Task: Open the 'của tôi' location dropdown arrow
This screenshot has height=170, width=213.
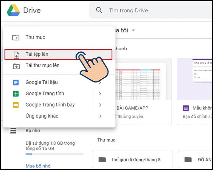Action: click(133, 30)
